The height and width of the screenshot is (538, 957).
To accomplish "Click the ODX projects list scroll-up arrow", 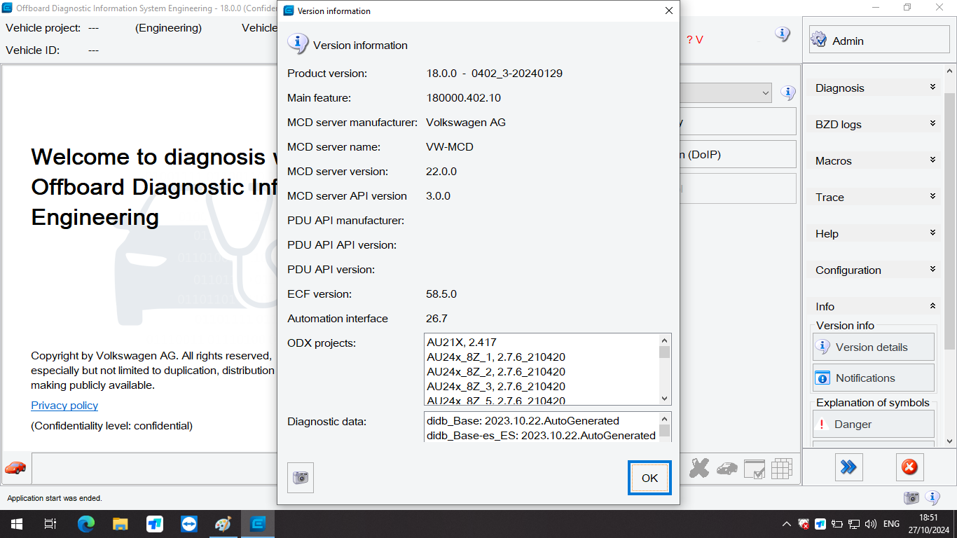I will coord(665,340).
